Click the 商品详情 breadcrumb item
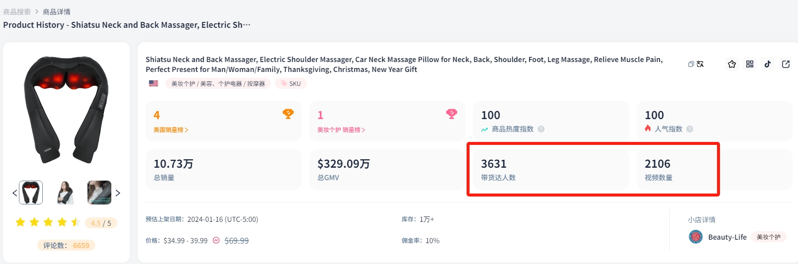The width and height of the screenshot is (798, 264). coord(57,12)
